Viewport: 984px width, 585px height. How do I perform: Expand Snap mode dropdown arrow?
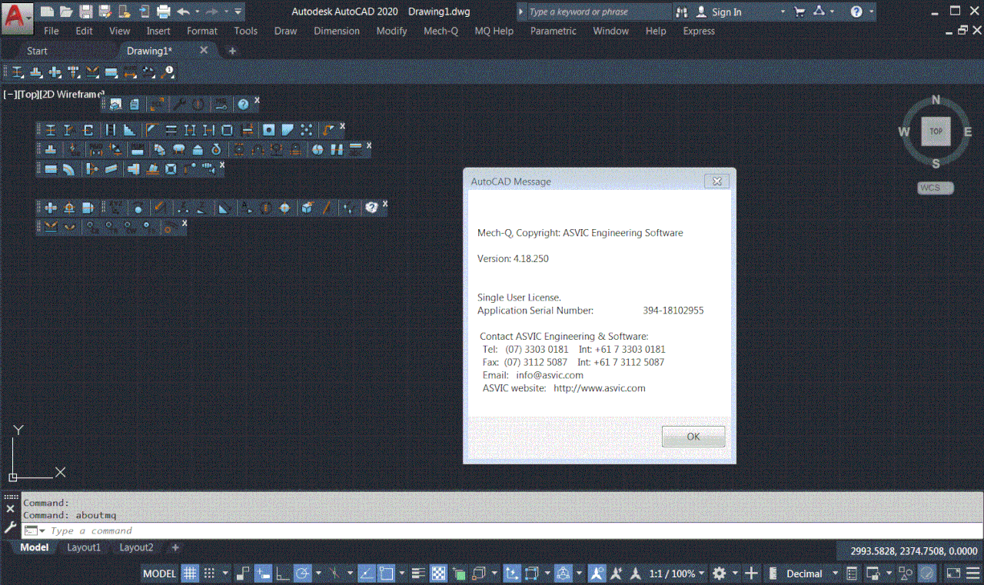click(x=225, y=573)
